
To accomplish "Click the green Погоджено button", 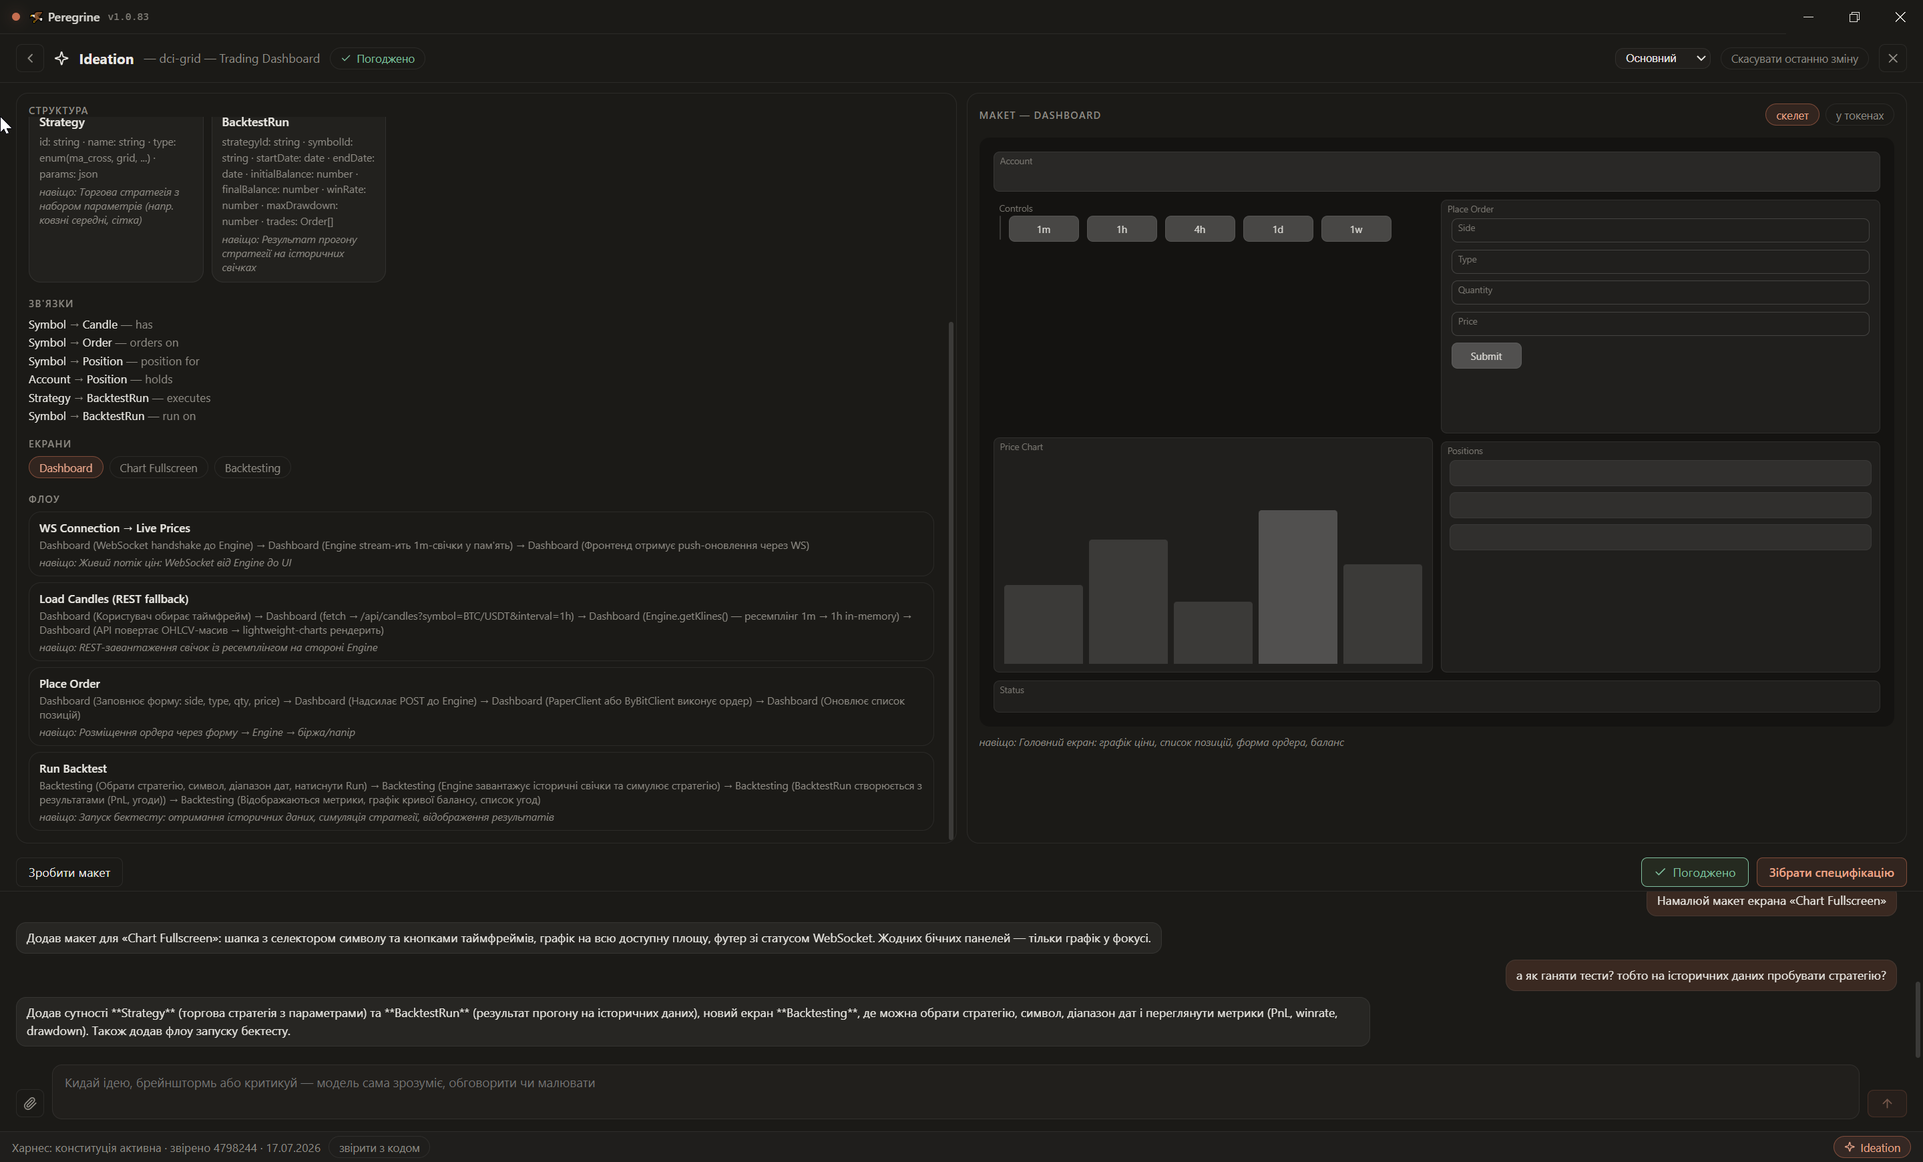I will [1695, 874].
